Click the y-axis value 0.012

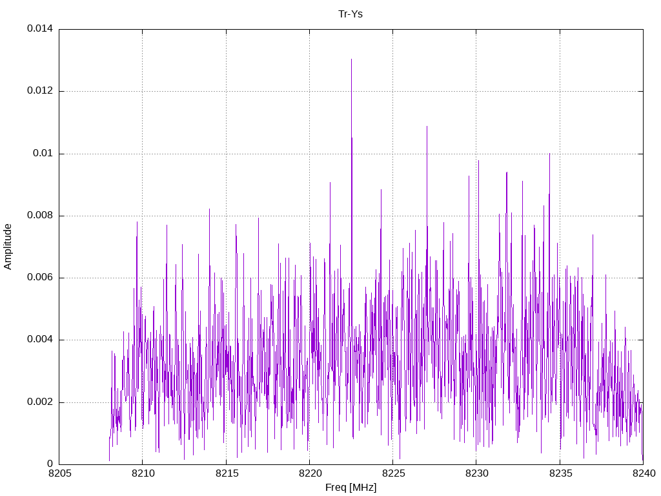[40, 90]
